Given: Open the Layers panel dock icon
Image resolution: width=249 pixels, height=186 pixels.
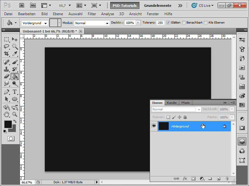Looking at the screenshot, I should (x=242, y=141).
